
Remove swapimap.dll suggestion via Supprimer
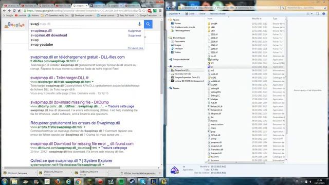click(135, 31)
